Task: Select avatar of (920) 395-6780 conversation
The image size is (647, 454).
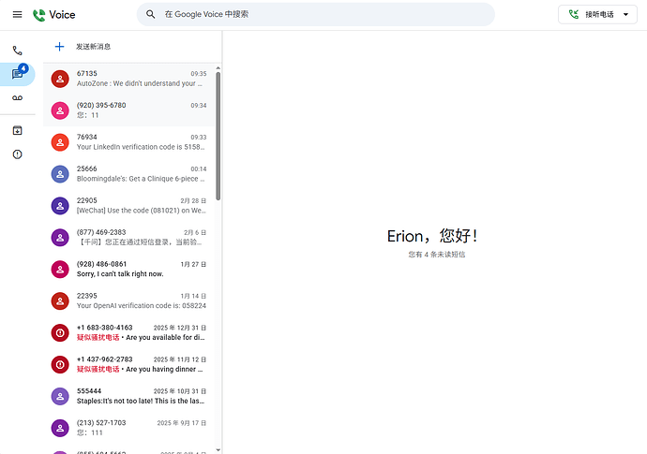Action: coord(60,110)
